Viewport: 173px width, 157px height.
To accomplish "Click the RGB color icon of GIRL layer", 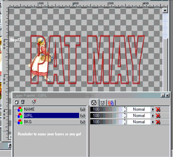I will (20, 116).
